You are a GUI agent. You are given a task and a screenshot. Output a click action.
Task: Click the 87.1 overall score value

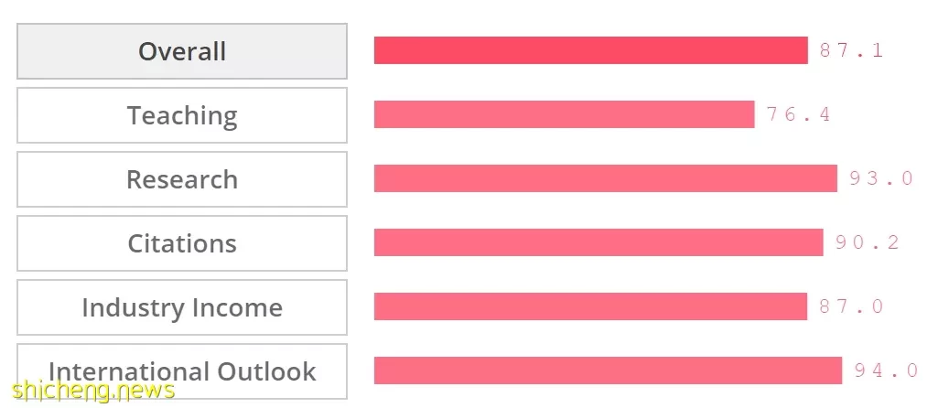851,50
